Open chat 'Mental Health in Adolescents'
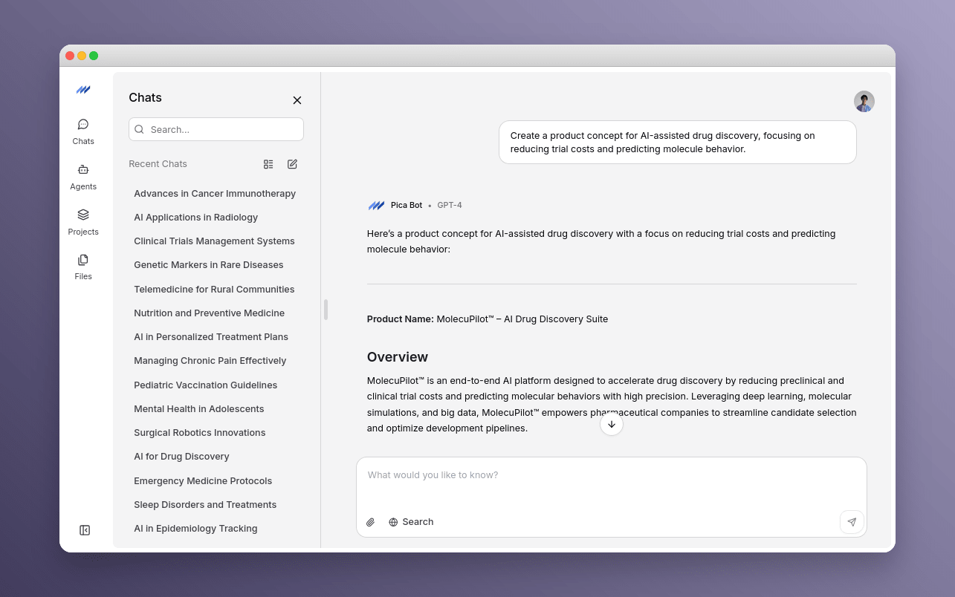Image resolution: width=955 pixels, height=597 pixels. pos(199,409)
